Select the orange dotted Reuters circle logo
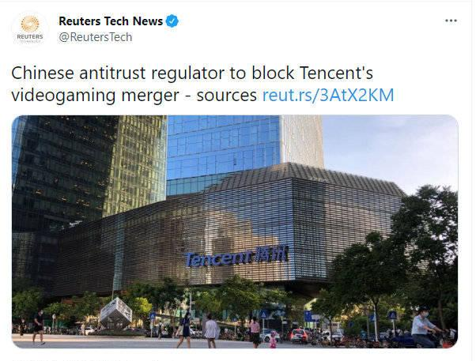 coord(30,24)
